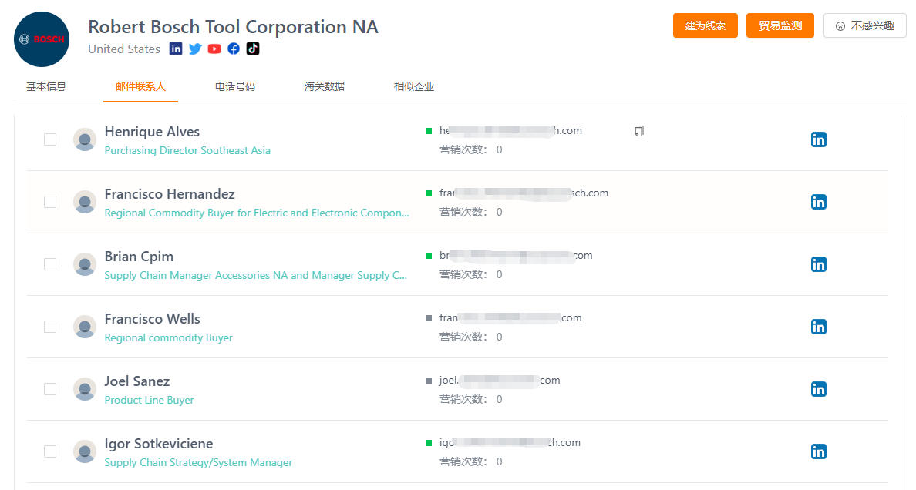Select the checkbox for Francisco Hernandez
Image resolution: width=916 pixels, height=490 pixels.
50,202
